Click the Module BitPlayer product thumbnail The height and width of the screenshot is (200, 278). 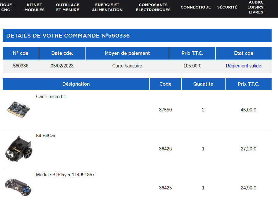18,187
